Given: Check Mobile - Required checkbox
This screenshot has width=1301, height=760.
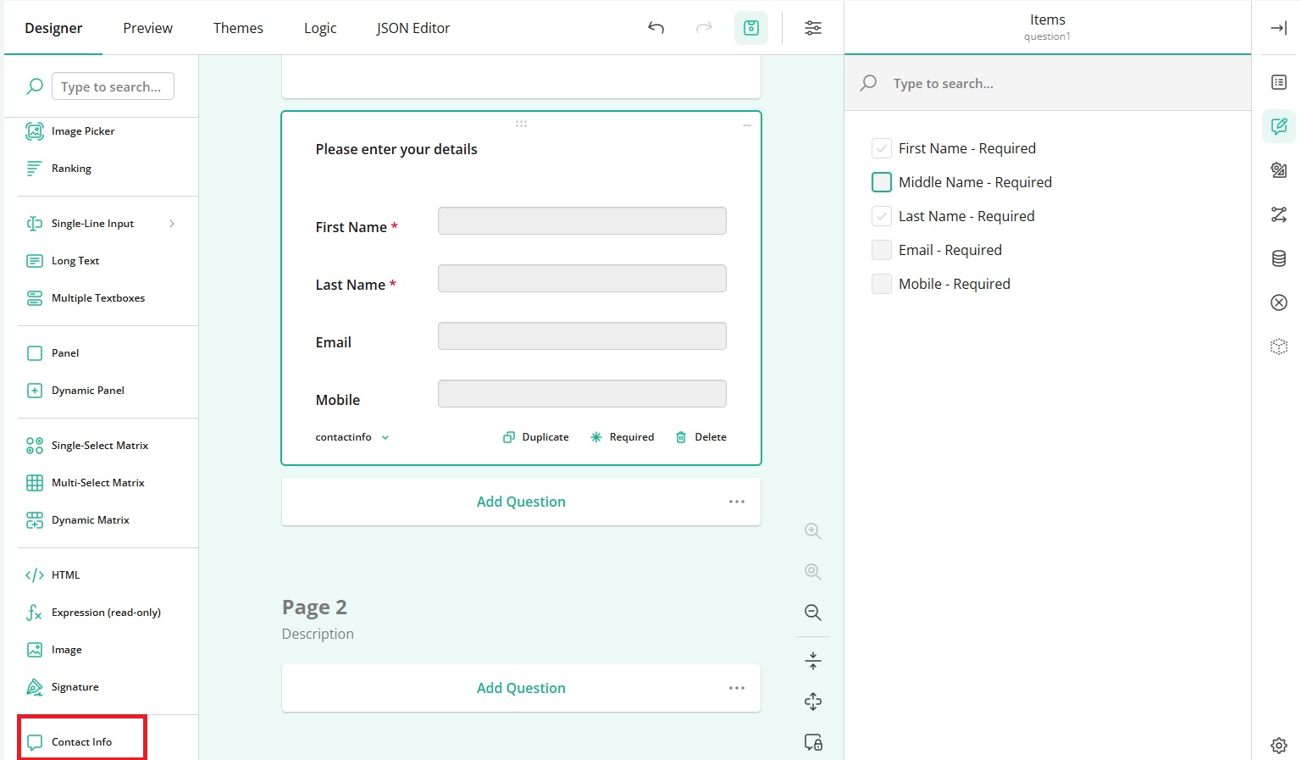Looking at the screenshot, I should tap(882, 284).
